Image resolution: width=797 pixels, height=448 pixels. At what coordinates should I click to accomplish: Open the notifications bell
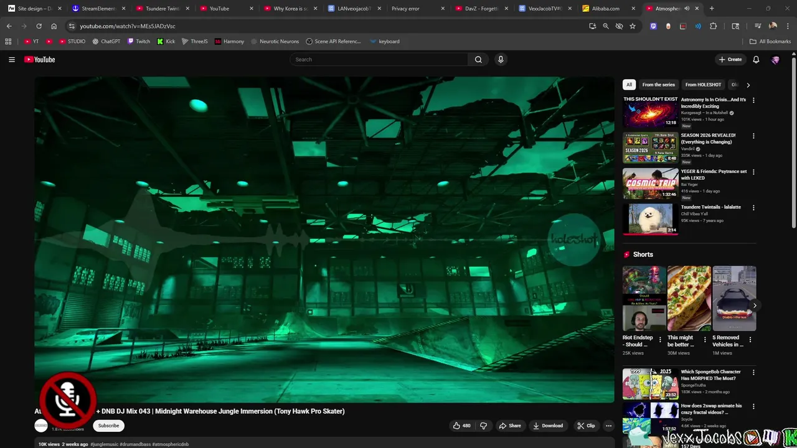pos(756,60)
